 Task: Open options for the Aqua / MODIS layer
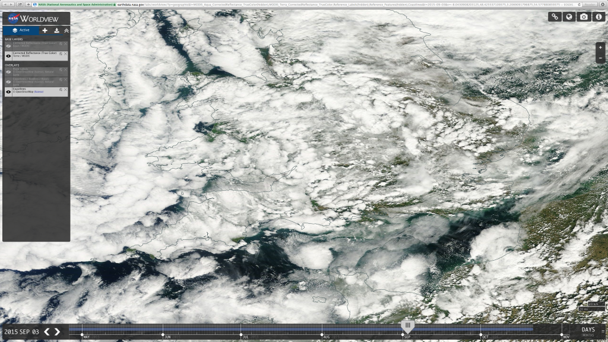(61, 44)
